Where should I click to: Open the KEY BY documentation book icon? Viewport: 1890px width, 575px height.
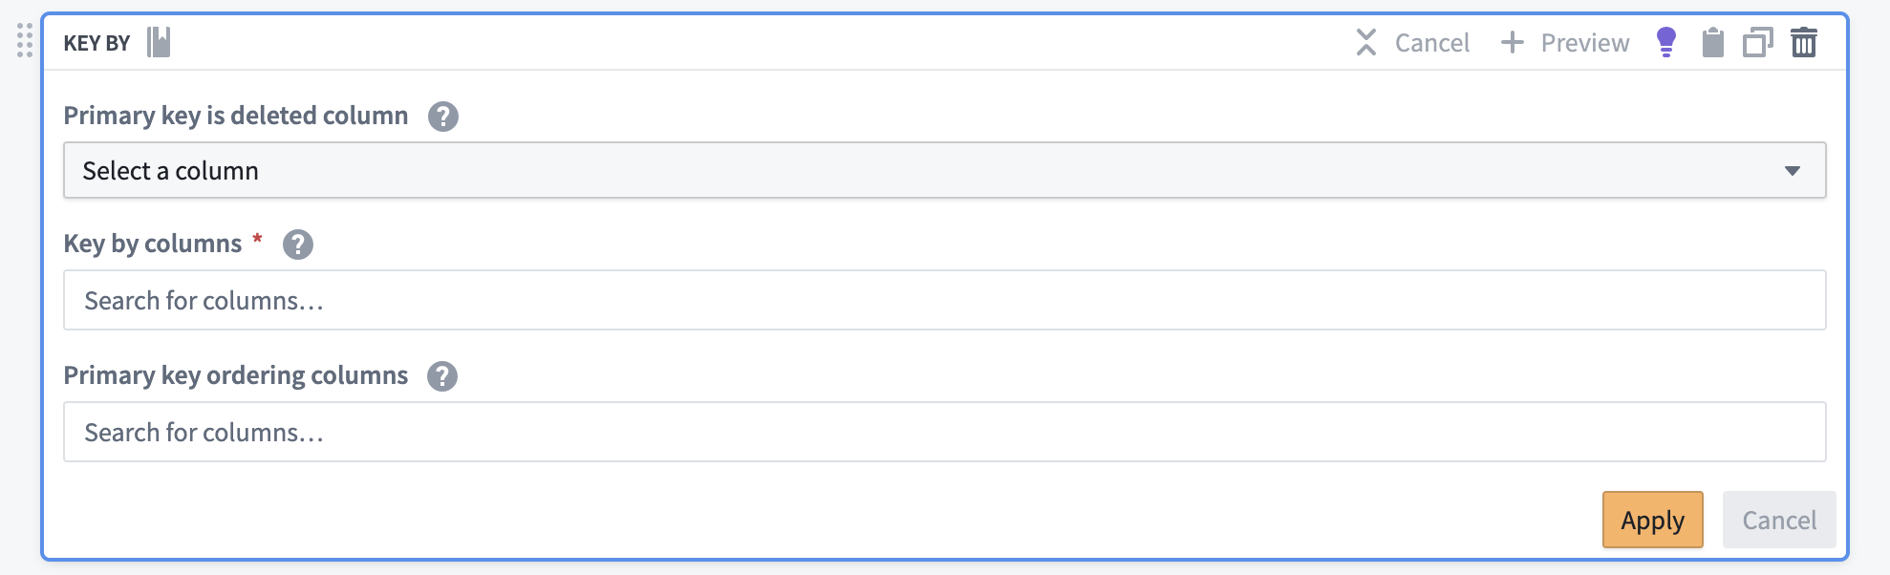[x=159, y=42]
